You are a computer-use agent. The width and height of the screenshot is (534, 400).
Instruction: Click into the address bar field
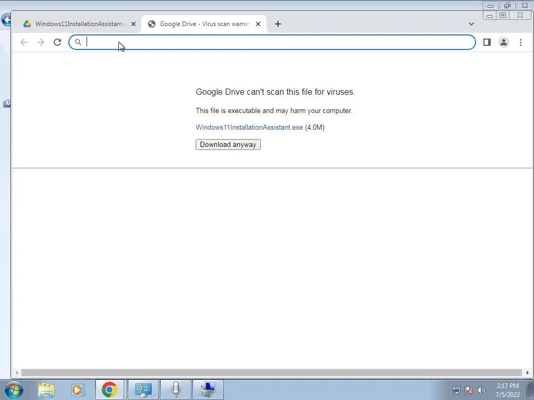(272, 42)
